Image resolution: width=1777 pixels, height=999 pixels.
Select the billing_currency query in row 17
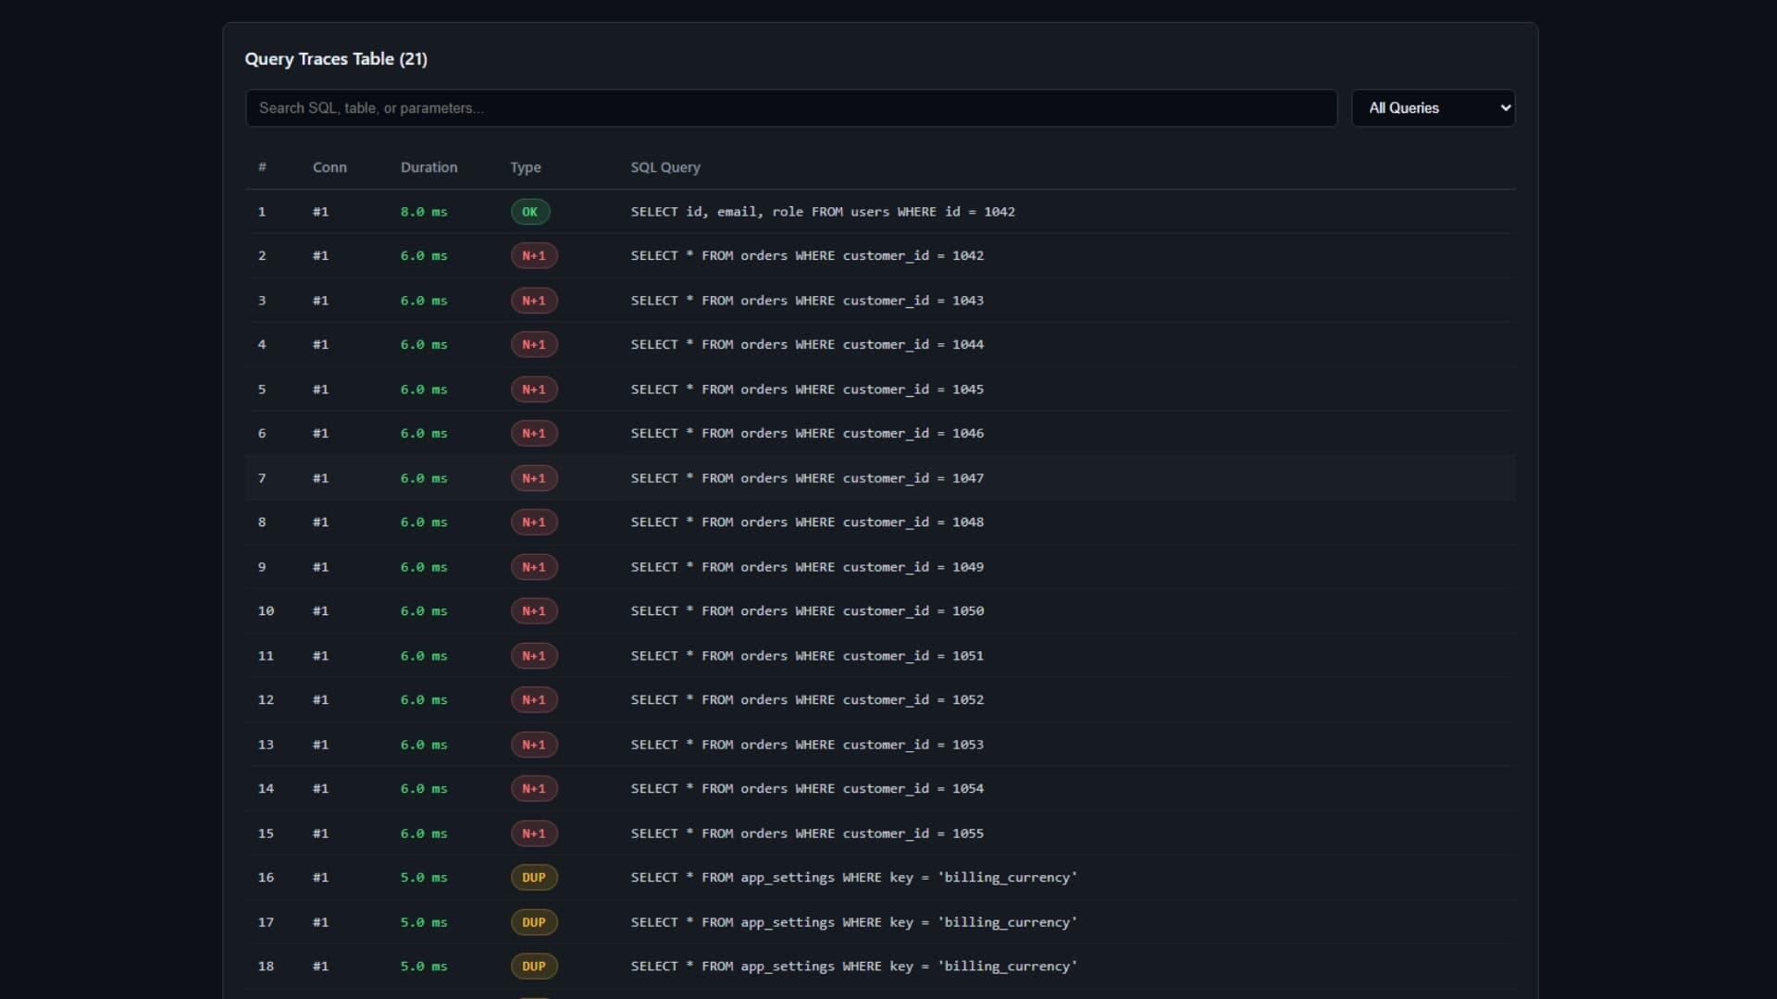point(854,922)
